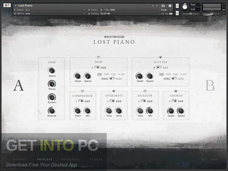
Task: Adjust the stereo pan slider
Action: tap(191, 14)
